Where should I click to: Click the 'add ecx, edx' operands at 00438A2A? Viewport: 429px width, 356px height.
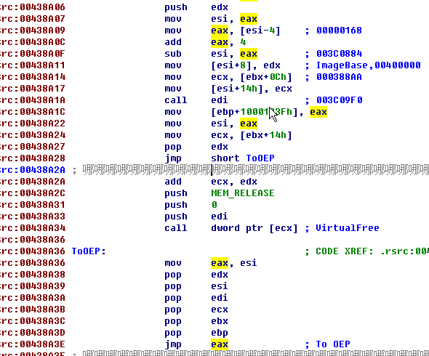[x=234, y=182]
